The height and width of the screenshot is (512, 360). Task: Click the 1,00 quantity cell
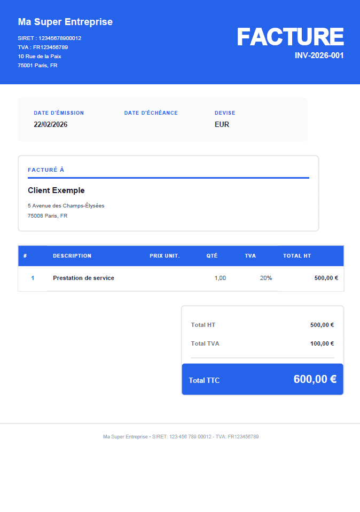220,278
